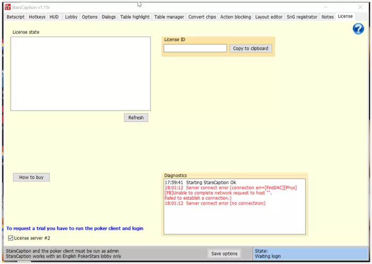
Task: Open the Hotkeys tab
Action: tap(37, 17)
